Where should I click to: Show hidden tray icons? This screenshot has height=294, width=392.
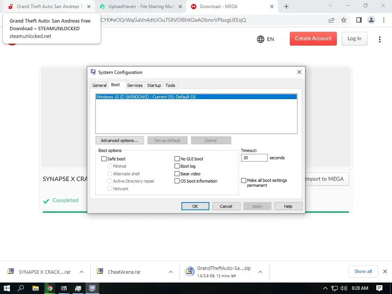pyautogui.click(x=325, y=288)
